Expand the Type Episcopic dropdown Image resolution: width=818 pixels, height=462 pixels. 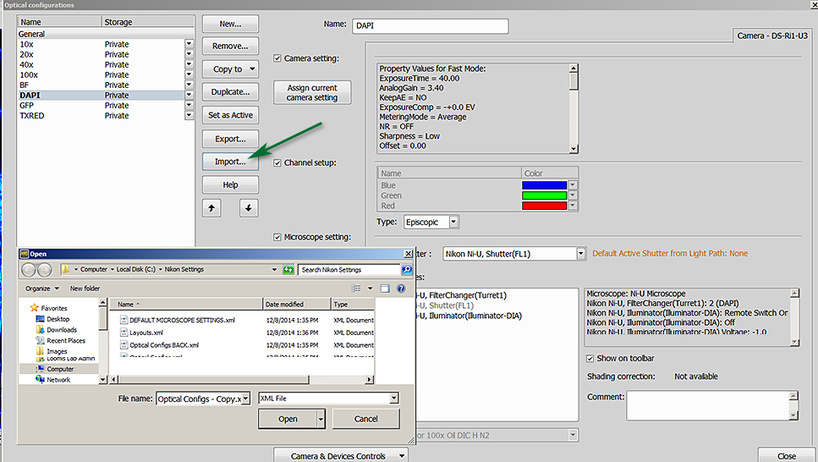pyautogui.click(x=454, y=222)
